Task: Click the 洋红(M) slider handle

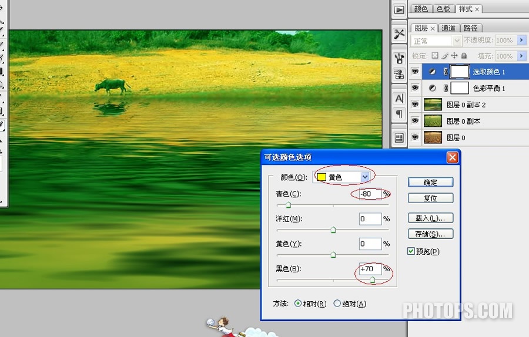Action: pos(333,230)
